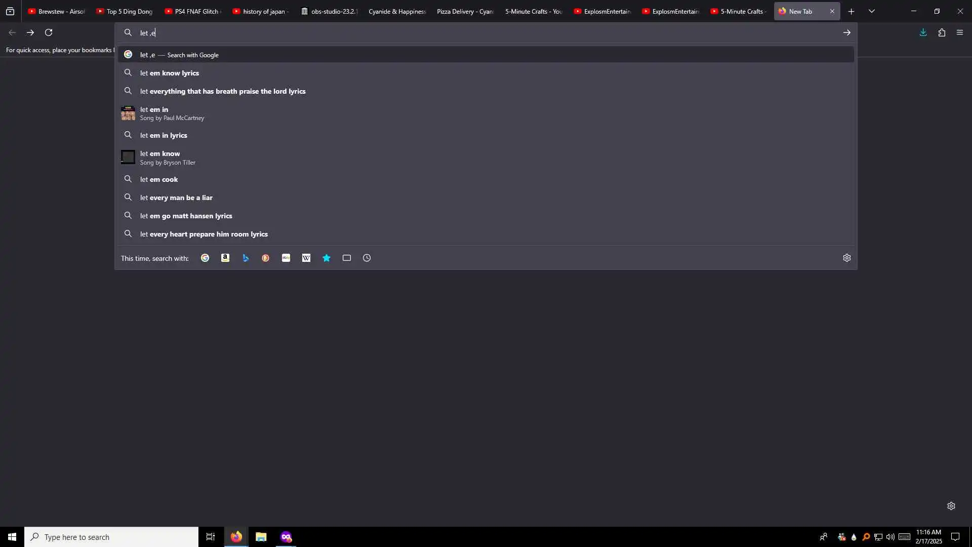
Task: Open the extensions puzzle icon
Action: point(942,32)
